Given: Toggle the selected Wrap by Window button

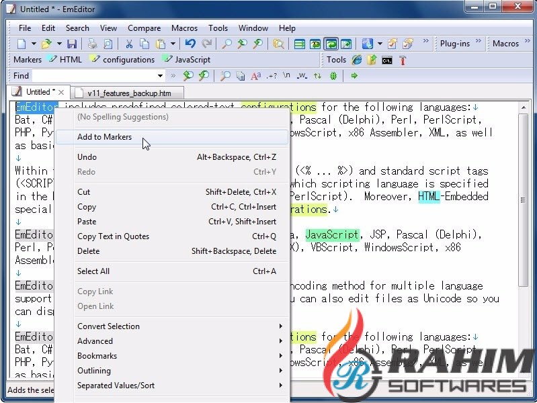Looking at the screenshot, I should [x=331, y=44].
